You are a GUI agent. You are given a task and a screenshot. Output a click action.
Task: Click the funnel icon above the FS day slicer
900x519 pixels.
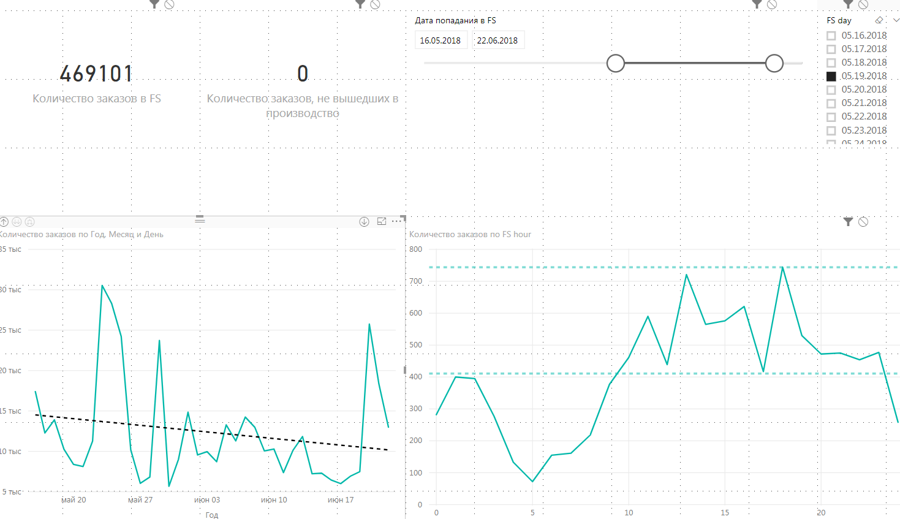[x=848, y=4]
